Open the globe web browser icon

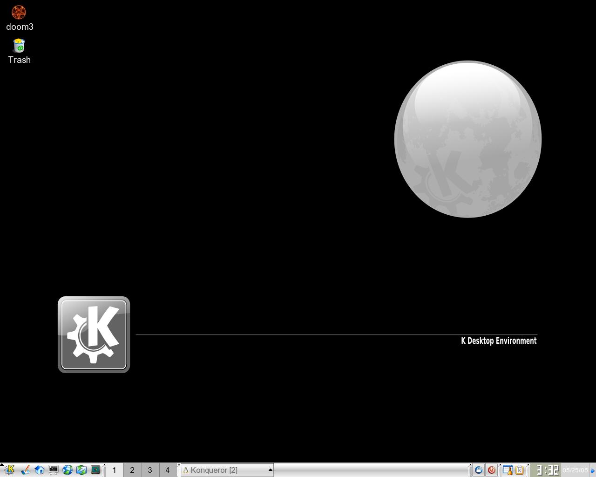(x=68, y=470)
